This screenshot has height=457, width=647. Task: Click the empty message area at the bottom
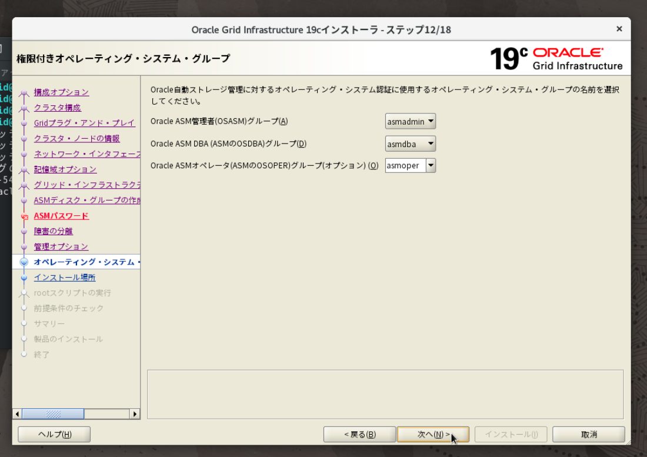(385, 394)
